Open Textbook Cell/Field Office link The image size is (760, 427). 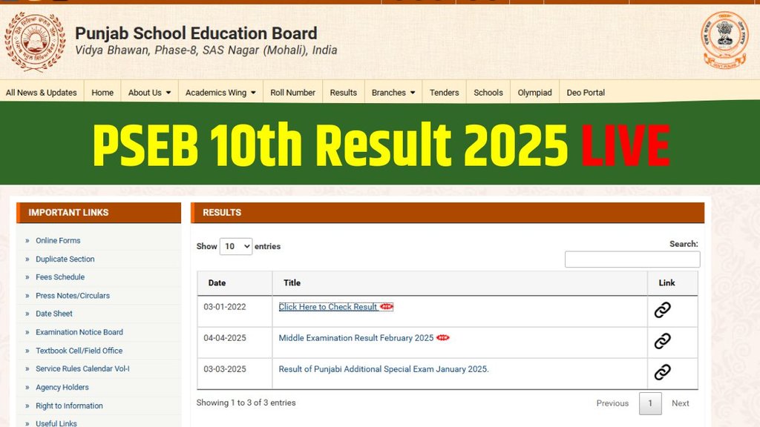click(79, 351)
